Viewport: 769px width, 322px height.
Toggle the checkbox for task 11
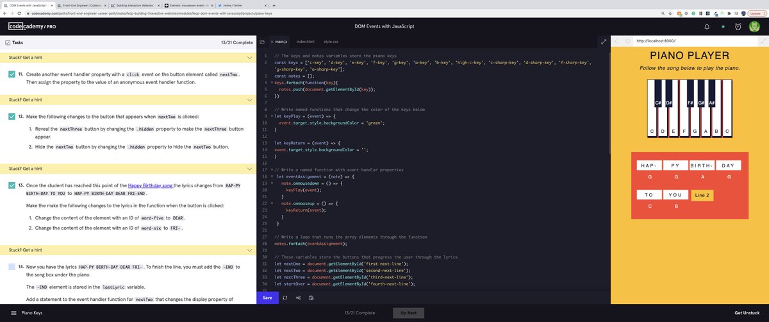[x=13, y=75]
